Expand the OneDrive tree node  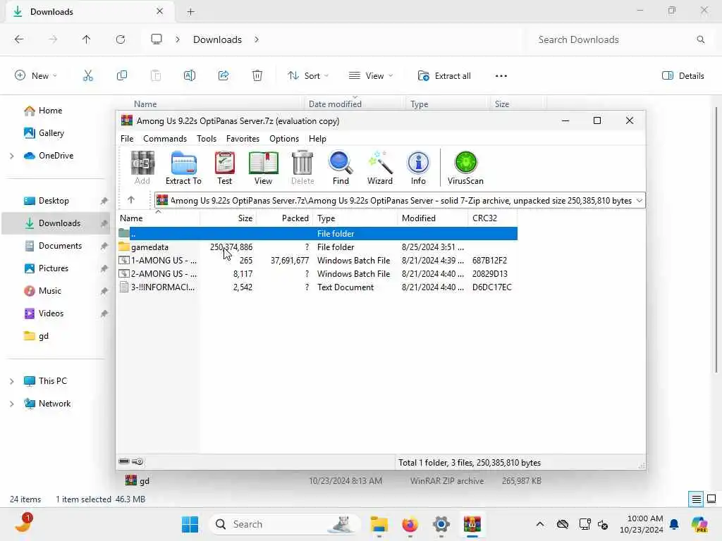click(11, 156)
